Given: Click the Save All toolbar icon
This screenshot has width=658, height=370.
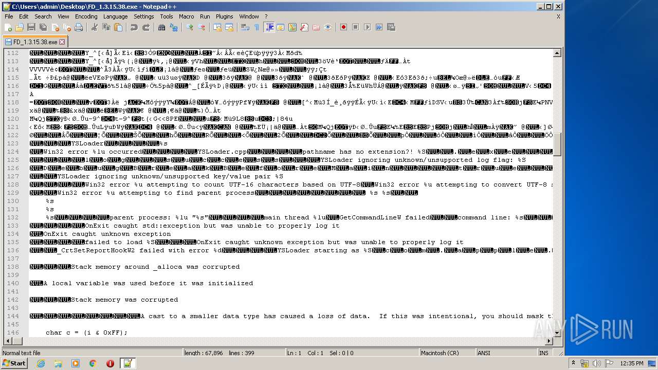Looking at the screenshot, I should coord(43,27).
